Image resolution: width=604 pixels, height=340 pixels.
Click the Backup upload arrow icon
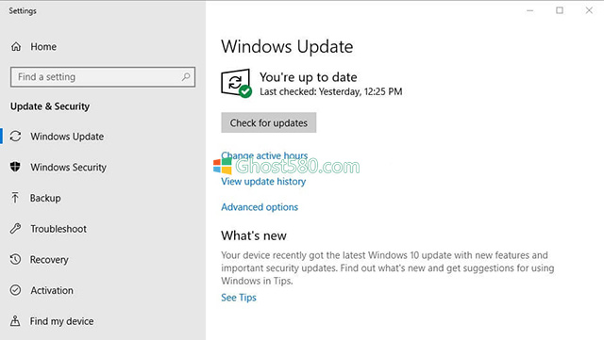point(15,198)
